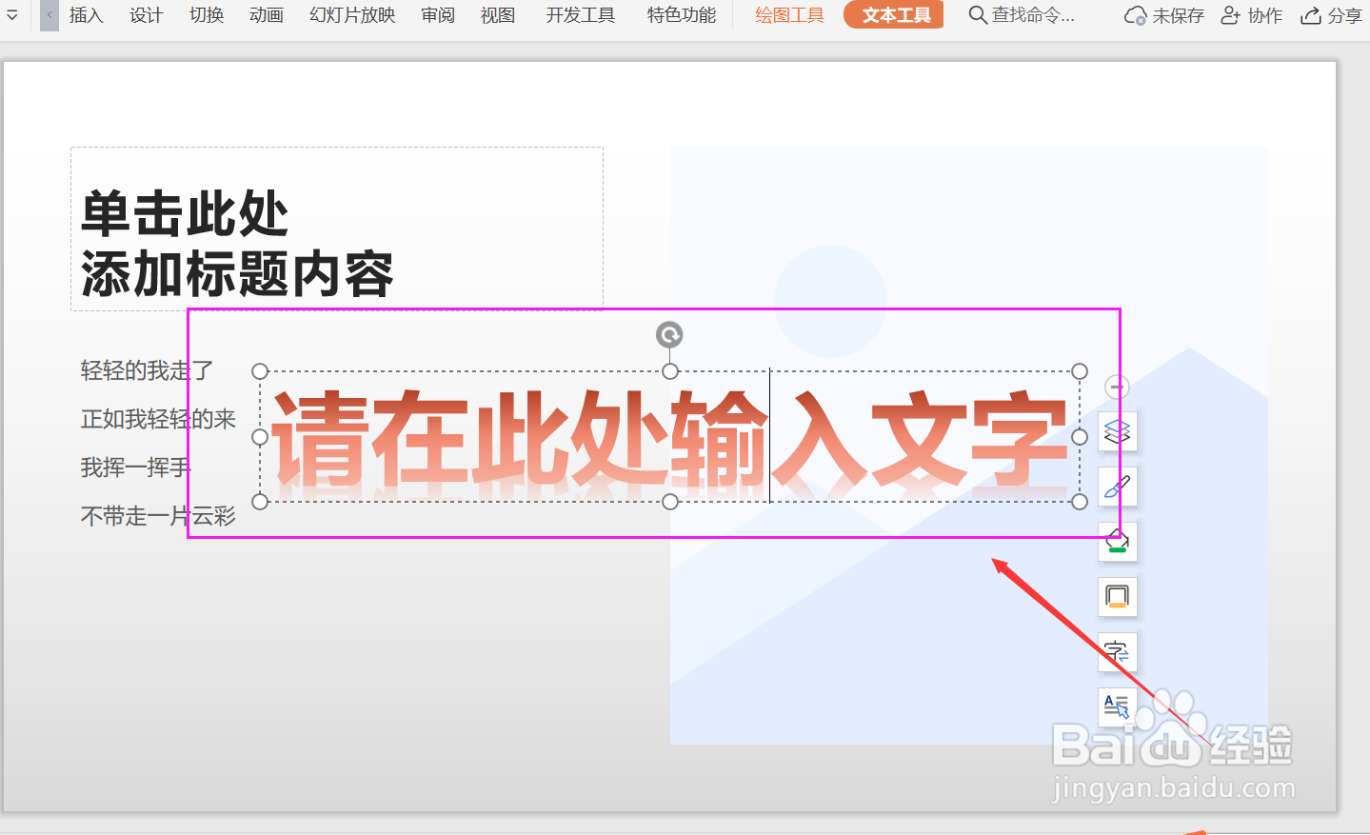Open the 幻灯片放映 tab

click(352, 15)
